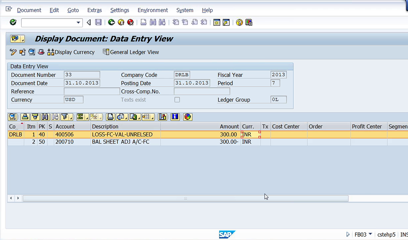Click the save diskette icon

point(98,22)
